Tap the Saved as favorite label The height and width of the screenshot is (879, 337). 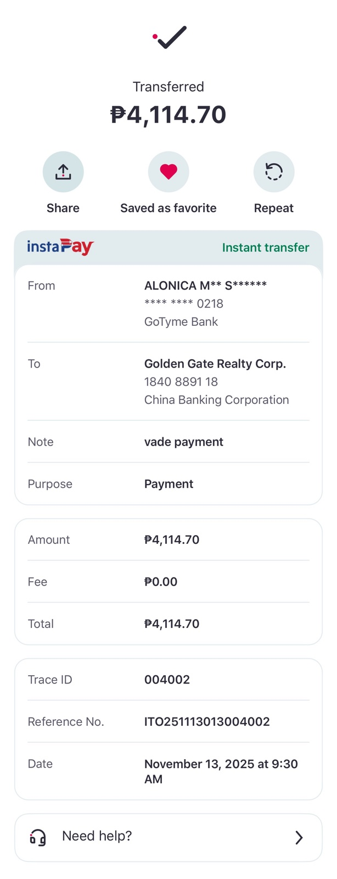pos(168,208)
